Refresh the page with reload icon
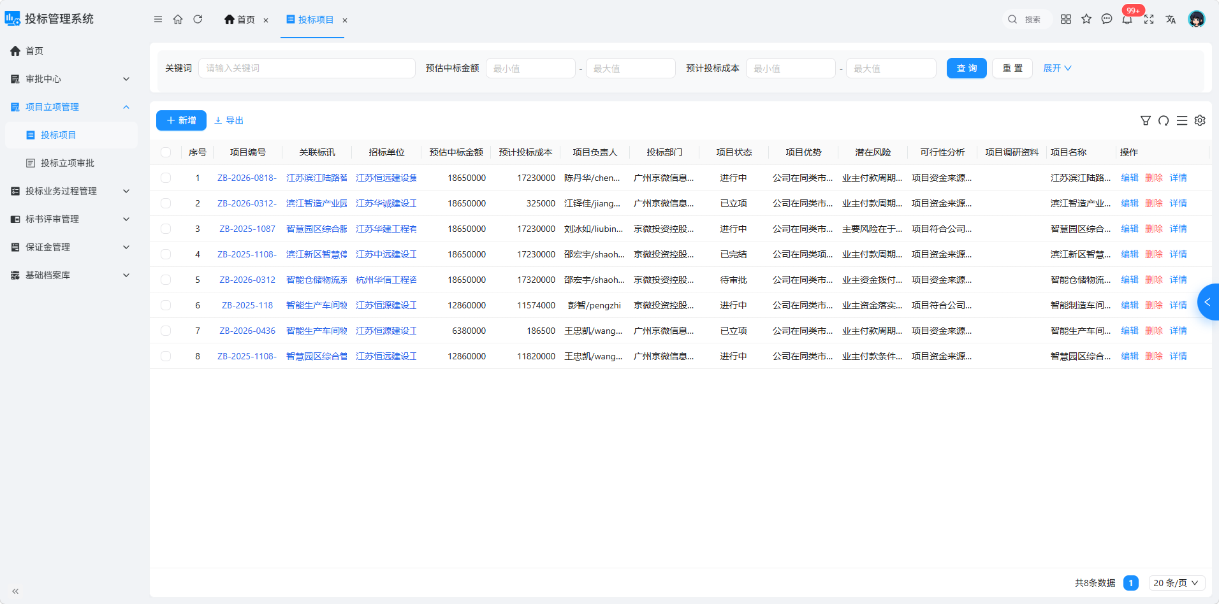 198,19
